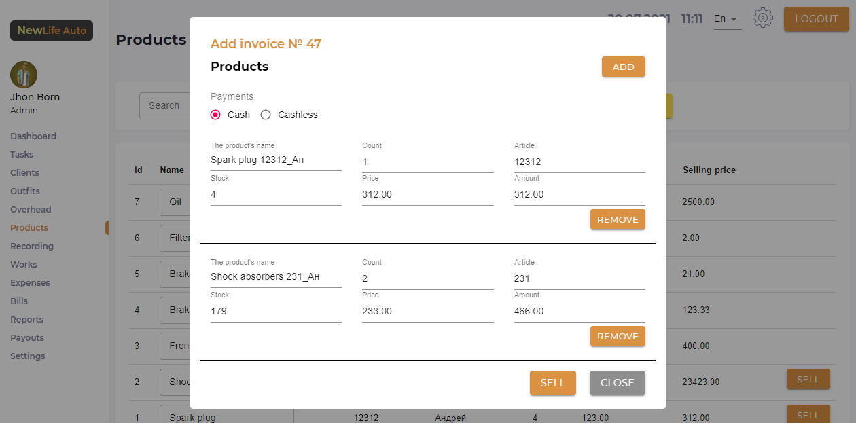Select the Cashless payment option
The height and width of the screenshot is (423, 856).
(266, 115)
